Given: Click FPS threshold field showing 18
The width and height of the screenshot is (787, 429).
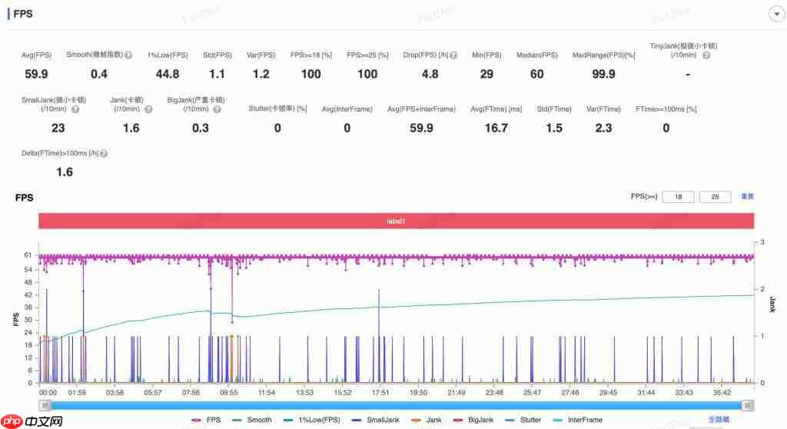Looking at the screenshot, I should tap(678, 197).
